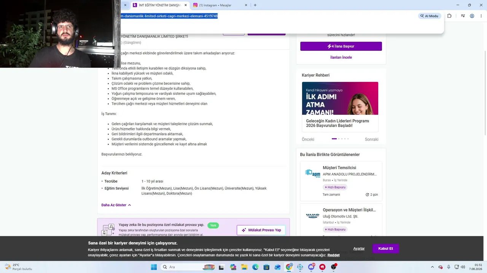
Task: Click Hızlı Başvuru on Müşteri Temsilcisi card
Action: pyautogui.click(x=335, y=187)
